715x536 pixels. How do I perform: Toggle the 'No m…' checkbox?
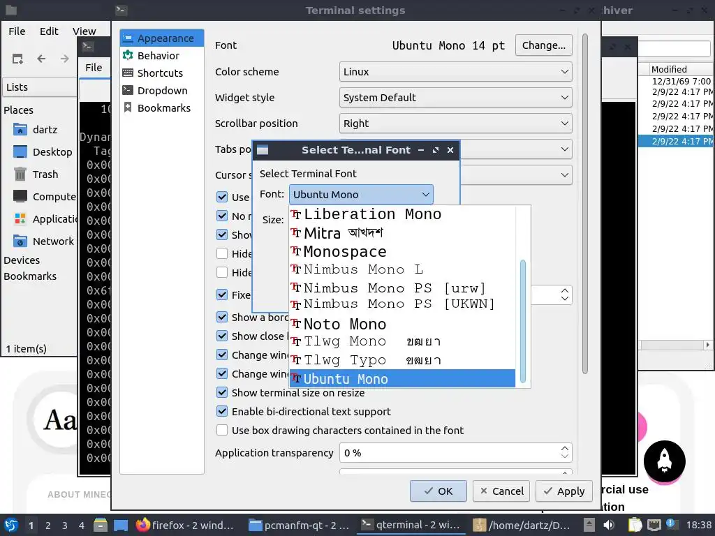point(222,216)
